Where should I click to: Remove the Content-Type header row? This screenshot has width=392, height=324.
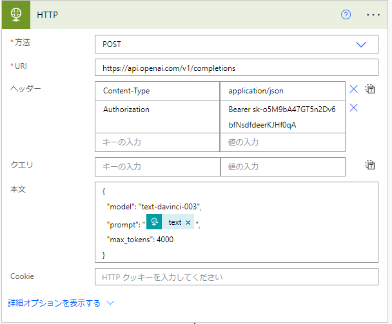[353, 89]
